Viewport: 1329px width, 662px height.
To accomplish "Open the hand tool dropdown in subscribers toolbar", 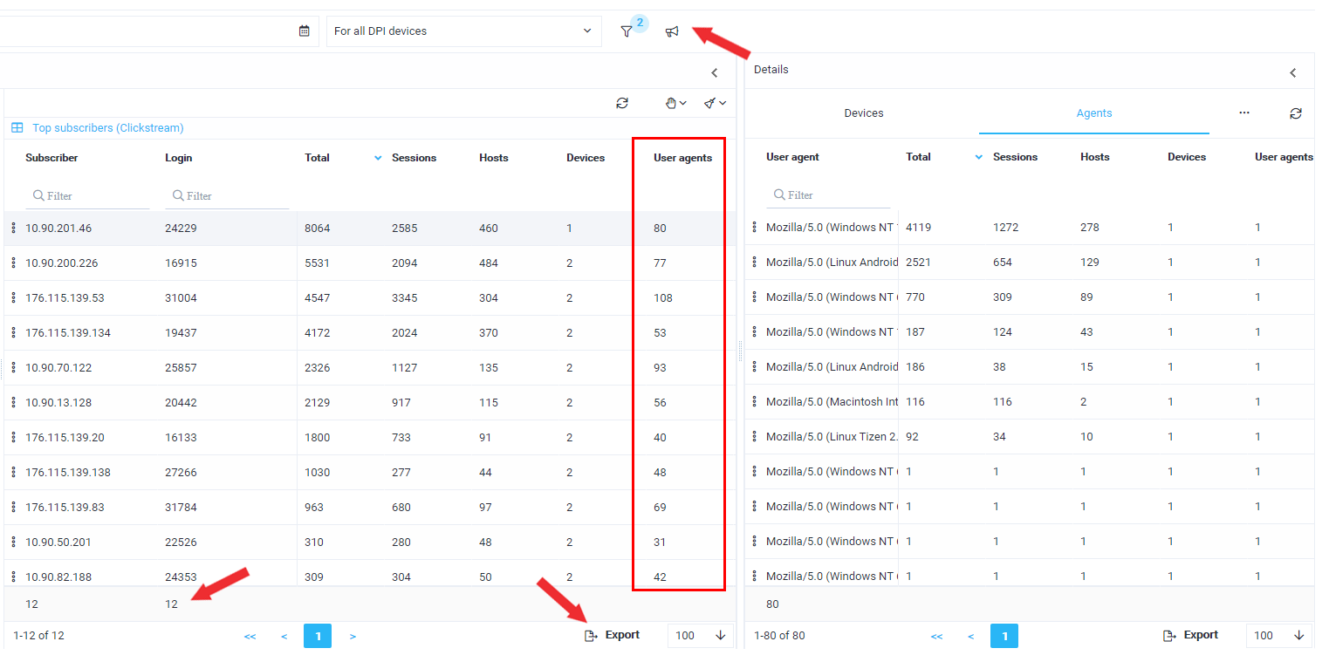I will pyautogui.click(x=675, y=103).
